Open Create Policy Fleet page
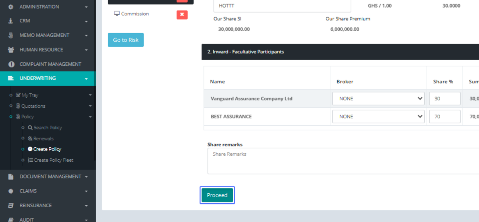The width and height of the screenshot is (479, 222). (x=53, y=160)
